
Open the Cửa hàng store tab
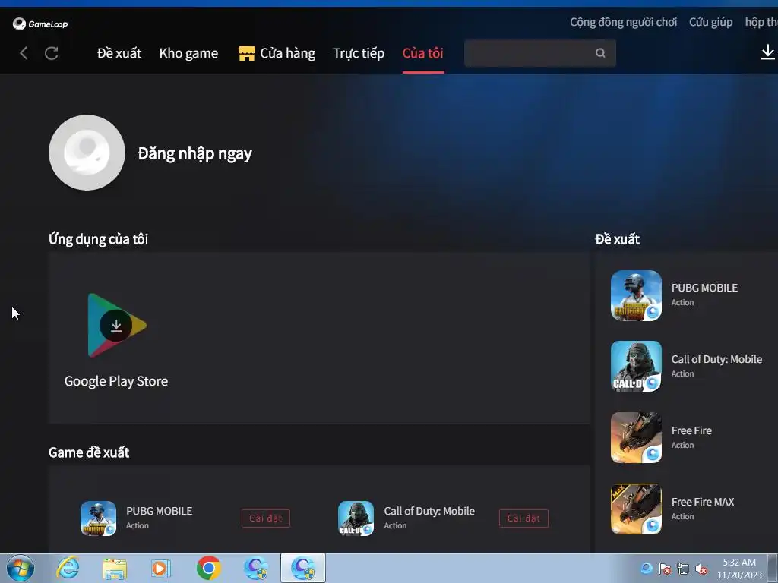point(277,53)
